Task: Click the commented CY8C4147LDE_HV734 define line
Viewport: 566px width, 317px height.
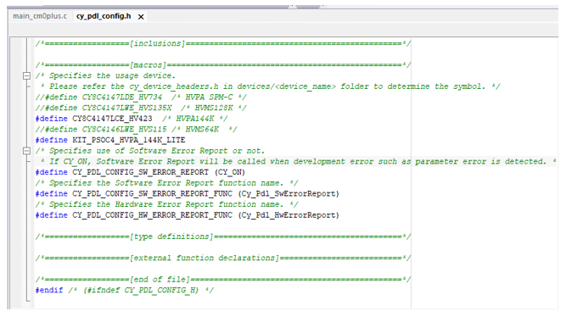Action: pyautogui.click(x=141, y=97)
